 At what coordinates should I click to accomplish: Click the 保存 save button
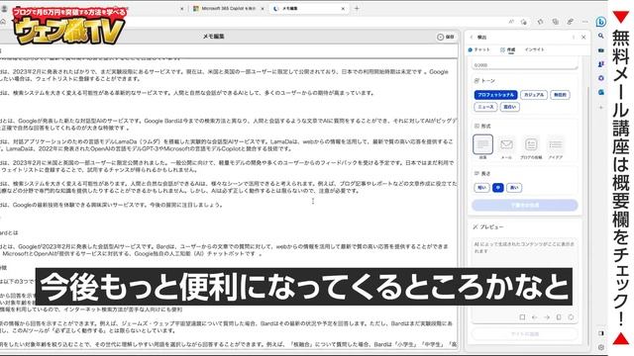click(x=446, y=37)
